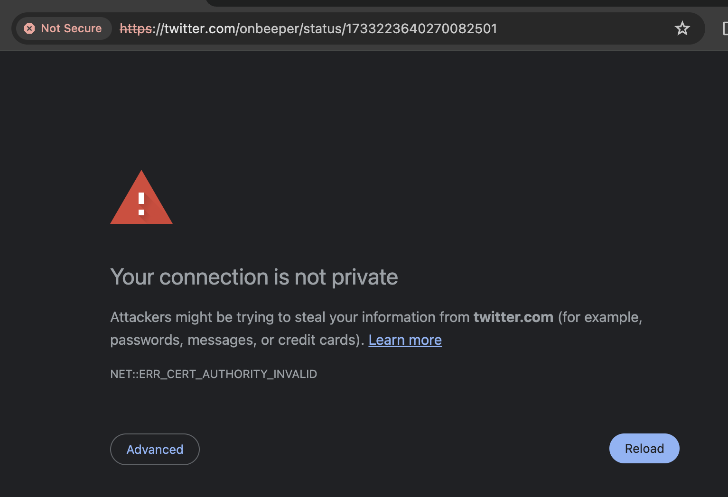
Task: Click 'onbeeper' in the URL path
Action: click(x=269, y=28)
